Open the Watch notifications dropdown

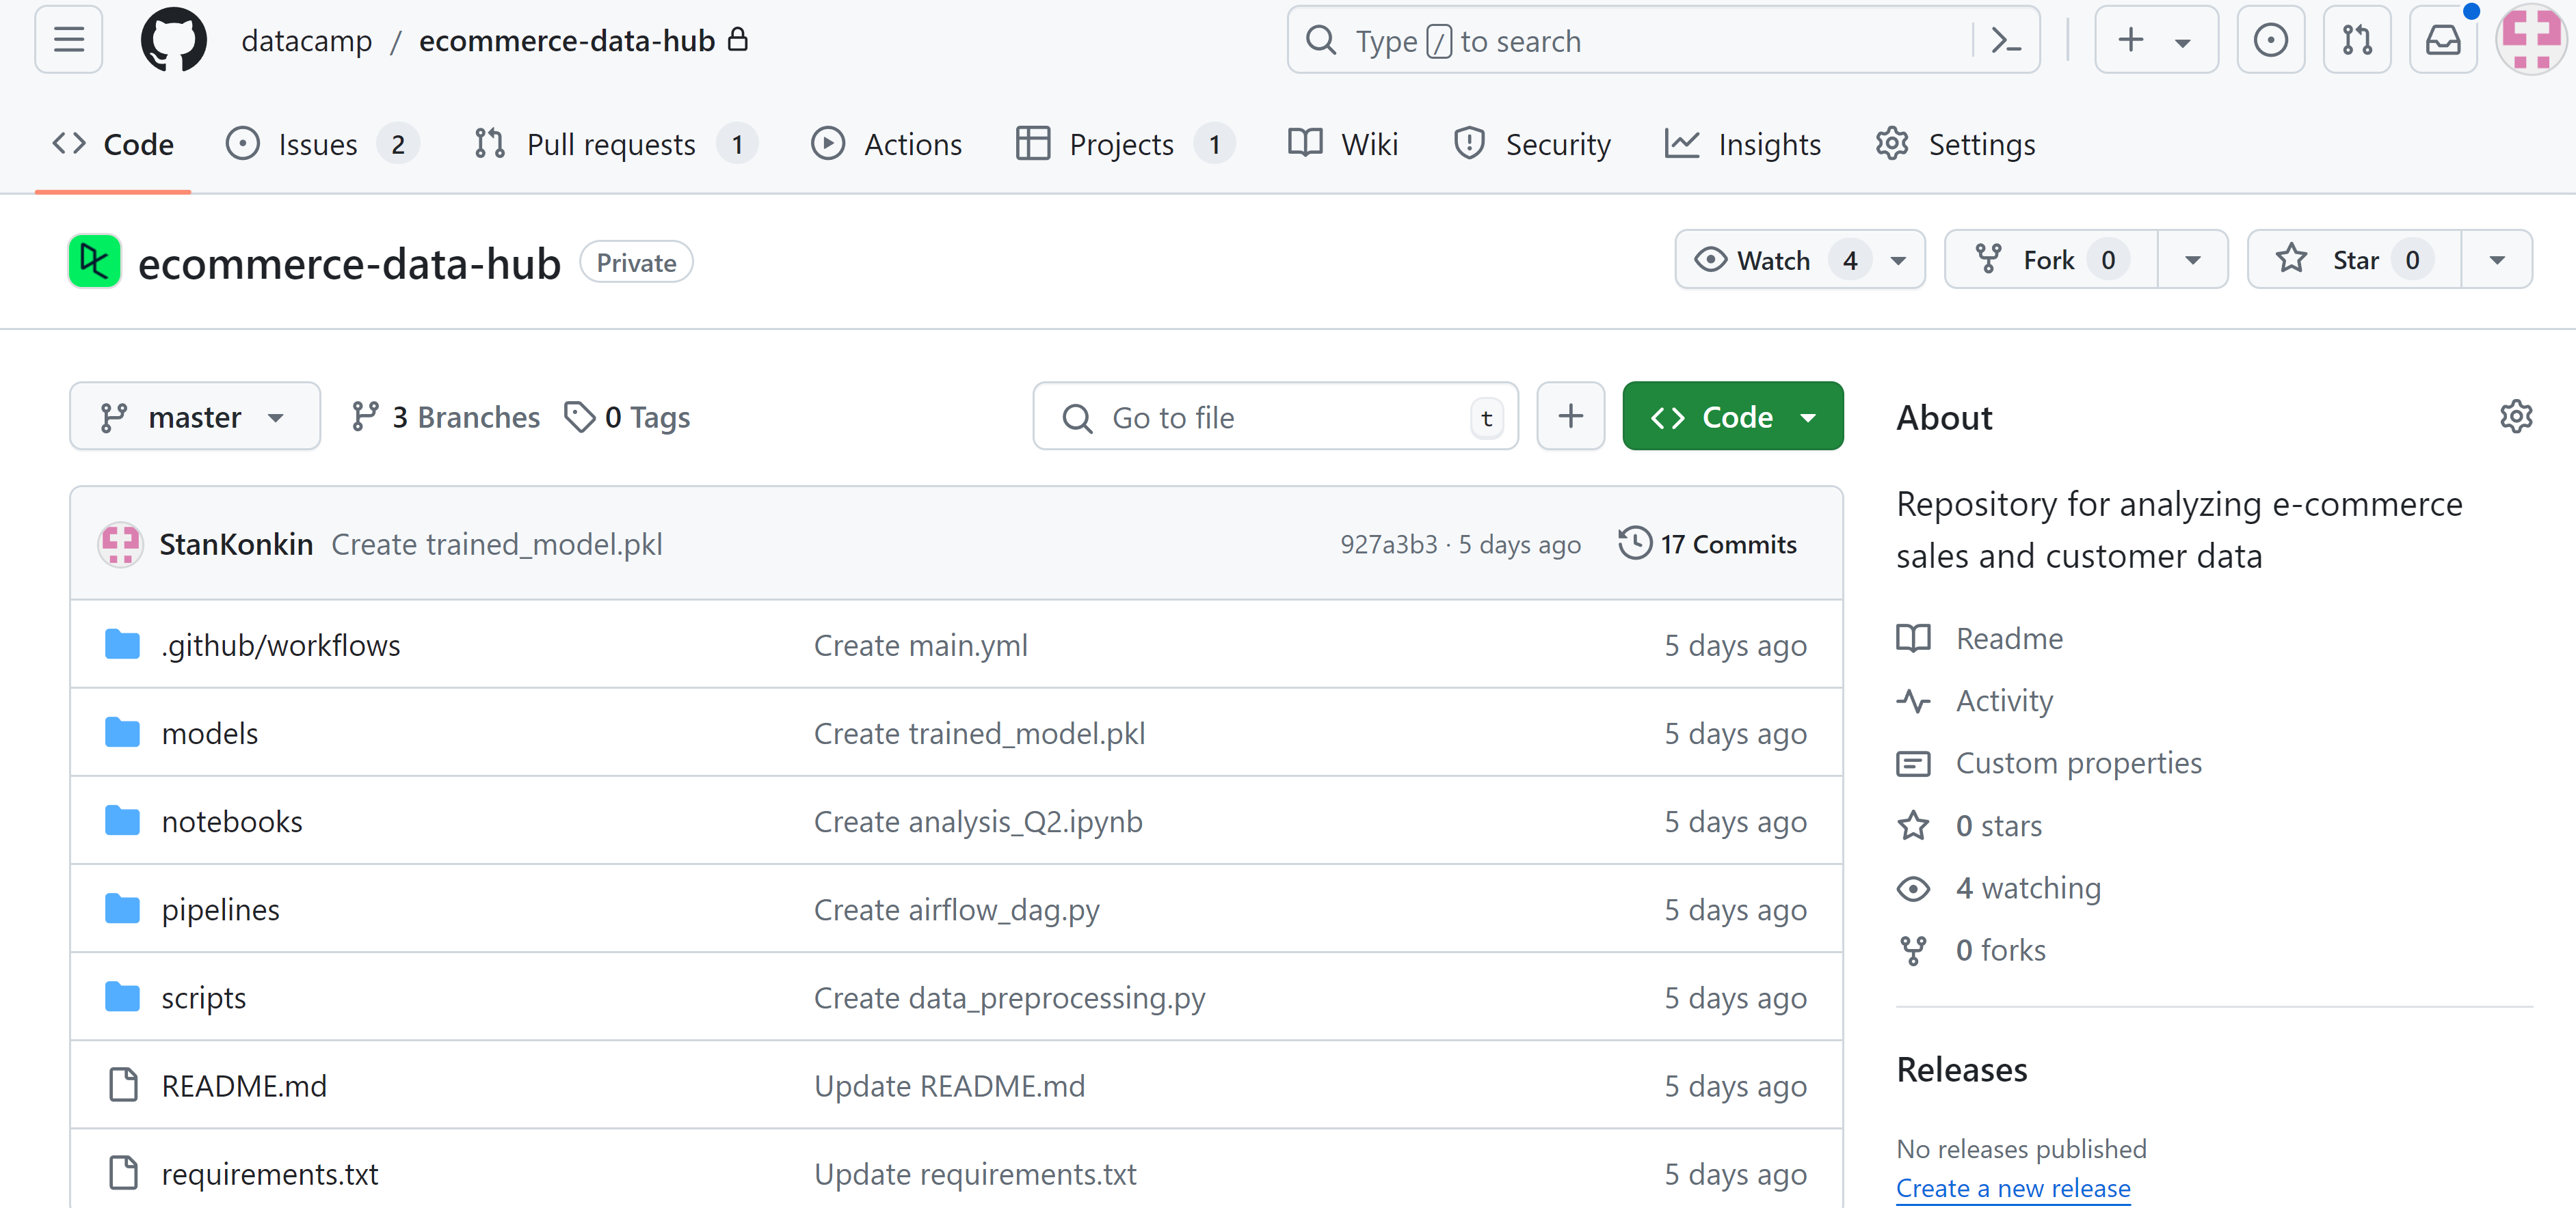(x=1800, y=260)
